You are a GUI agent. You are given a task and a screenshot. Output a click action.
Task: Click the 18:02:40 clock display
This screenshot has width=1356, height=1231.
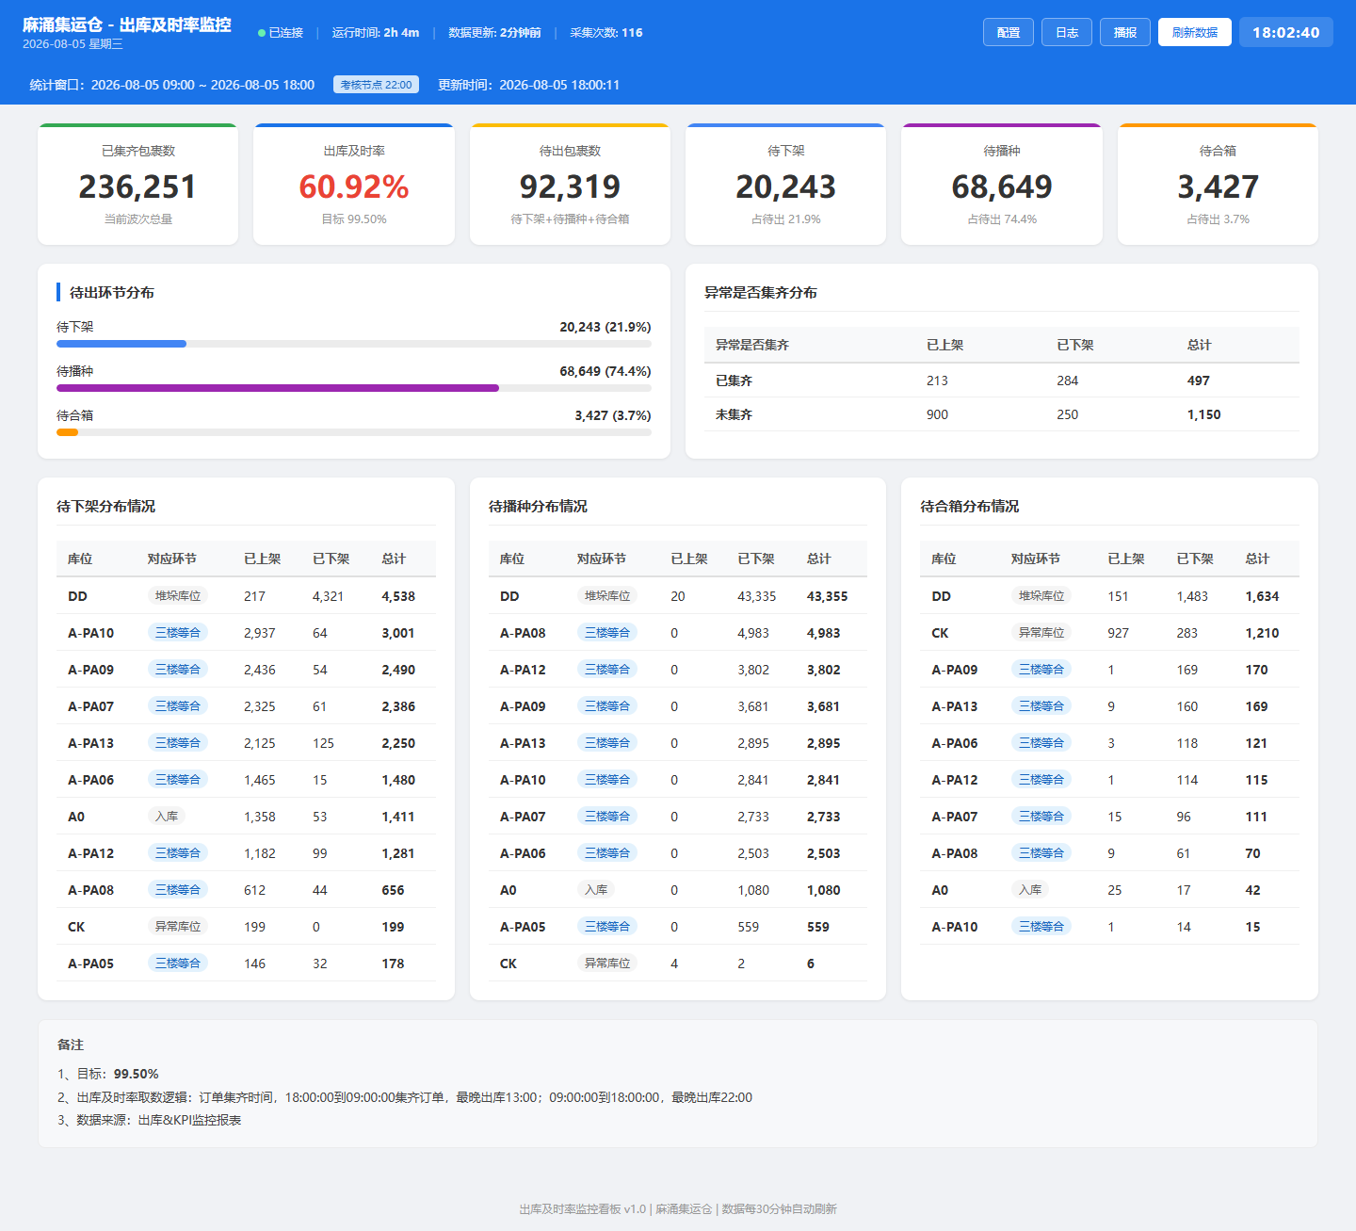(1286, 32)
